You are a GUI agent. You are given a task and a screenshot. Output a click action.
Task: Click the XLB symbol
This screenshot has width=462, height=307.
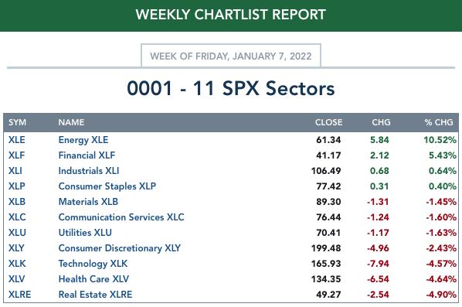[17, 202]
